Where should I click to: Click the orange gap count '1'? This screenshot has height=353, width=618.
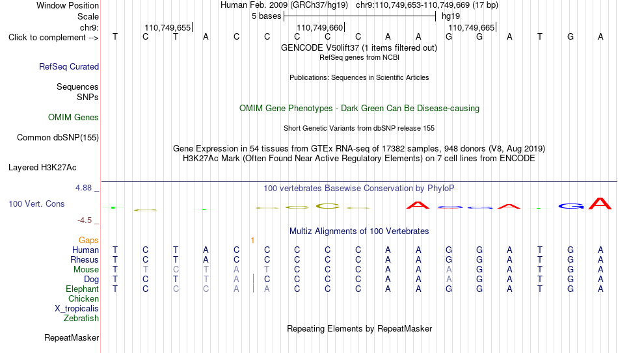click(252, 241)
